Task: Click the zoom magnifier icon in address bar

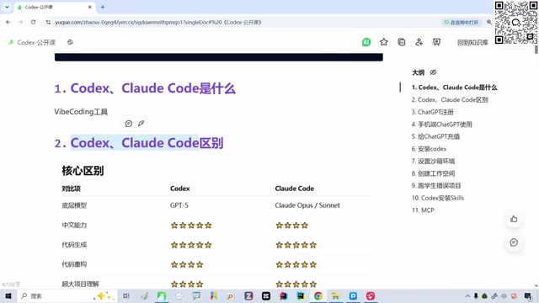Action: click(x=489, y=23)
